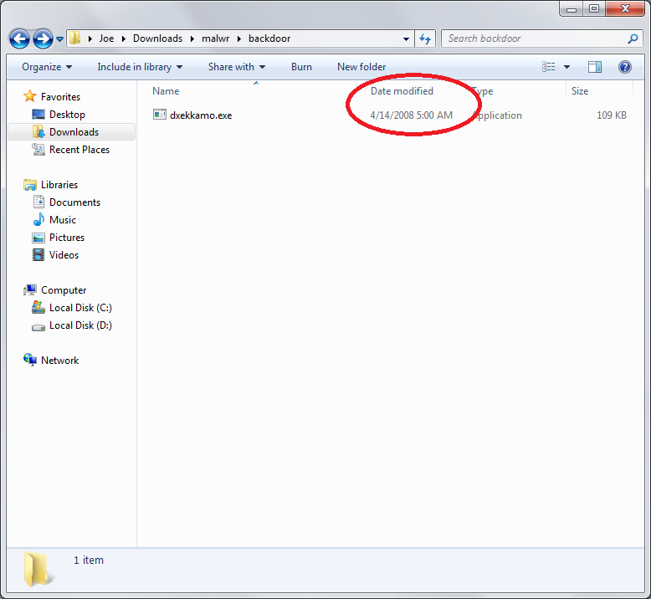Image resolution: width=651 pixels, height=599 pixels.
Task: Click the magnifier search icon
Action: tap(633, 38)
